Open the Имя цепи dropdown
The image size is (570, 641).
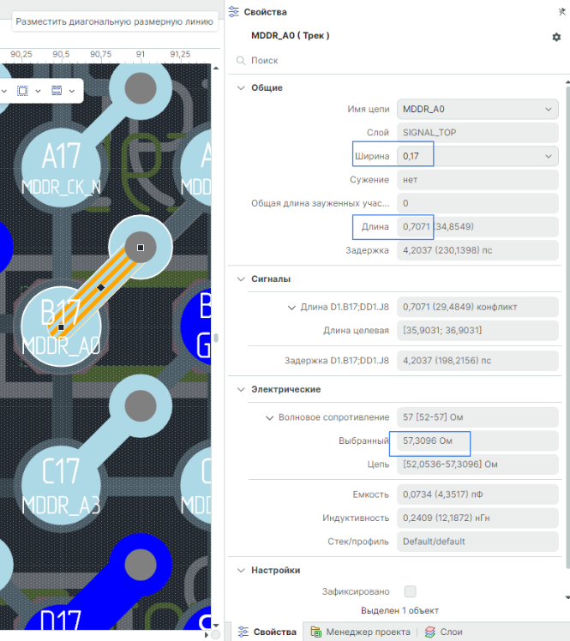[x=548, y=109]
